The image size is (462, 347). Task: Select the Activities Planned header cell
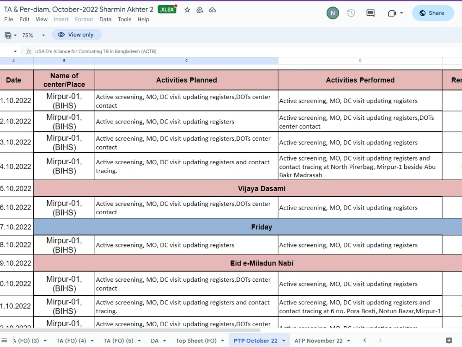click(187, 80)
